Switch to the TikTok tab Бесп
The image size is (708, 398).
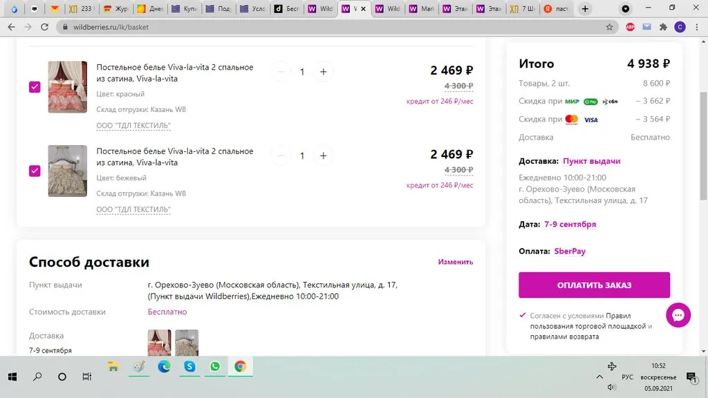pos(287,9)
